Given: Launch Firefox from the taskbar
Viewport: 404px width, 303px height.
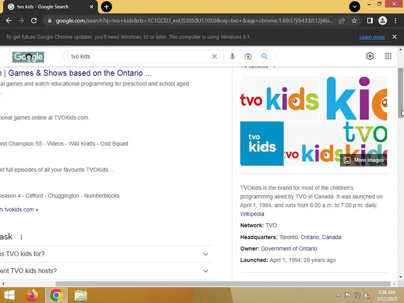Looking at the screenshot, I should [32, 295].
